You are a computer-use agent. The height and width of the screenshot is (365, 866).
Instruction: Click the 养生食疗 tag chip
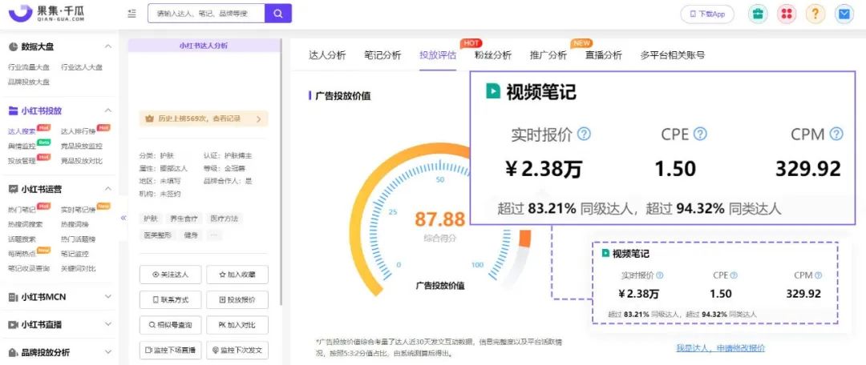[x=185, y=219]
